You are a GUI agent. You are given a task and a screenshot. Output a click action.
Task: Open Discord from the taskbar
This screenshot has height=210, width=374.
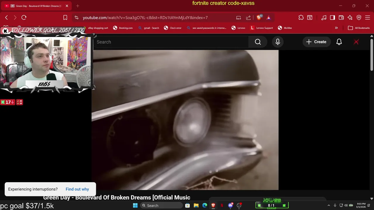click(x=231, y=205)
